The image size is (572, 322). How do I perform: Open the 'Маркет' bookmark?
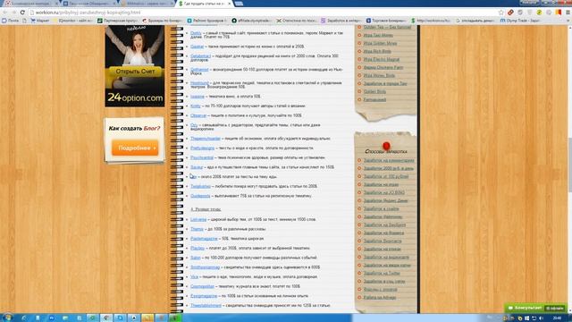(x=40, y=21)
